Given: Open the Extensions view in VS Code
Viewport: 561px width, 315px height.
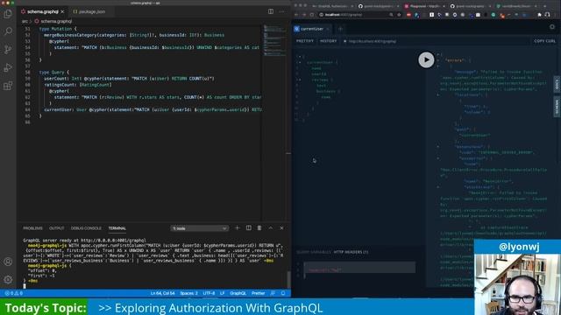Looking at the screenshot, I should [8, 86].
